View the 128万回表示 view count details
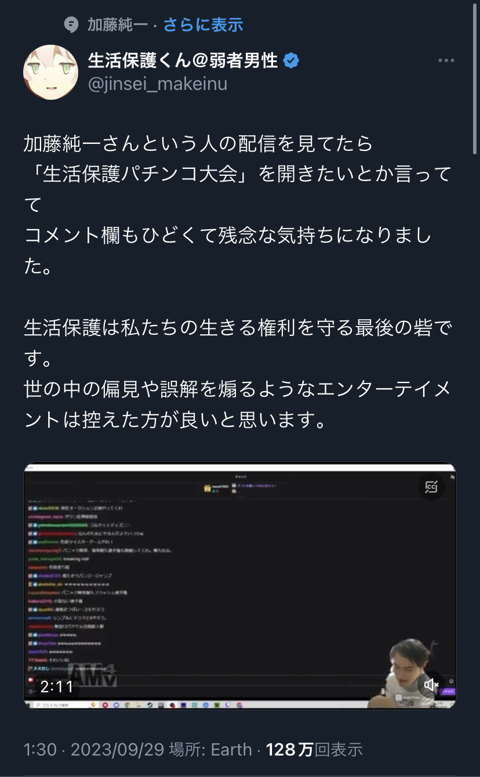Screen dimensions: 480x777 click(314, 750)
